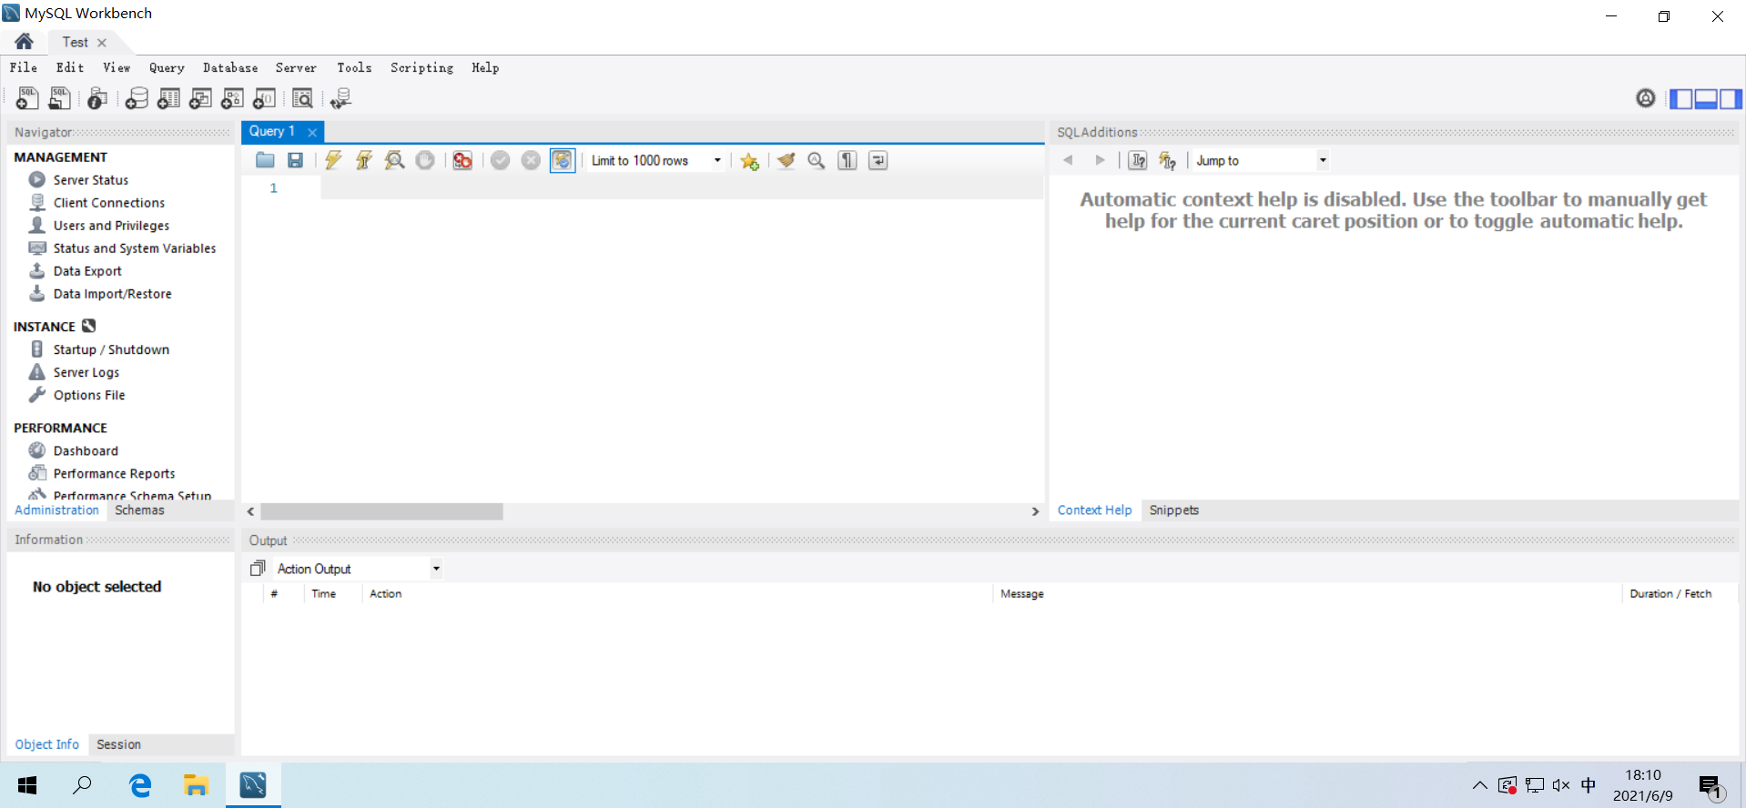Toggle continue on error execution mode
This screenshot has width=1746, height=808.
[462, 160]
